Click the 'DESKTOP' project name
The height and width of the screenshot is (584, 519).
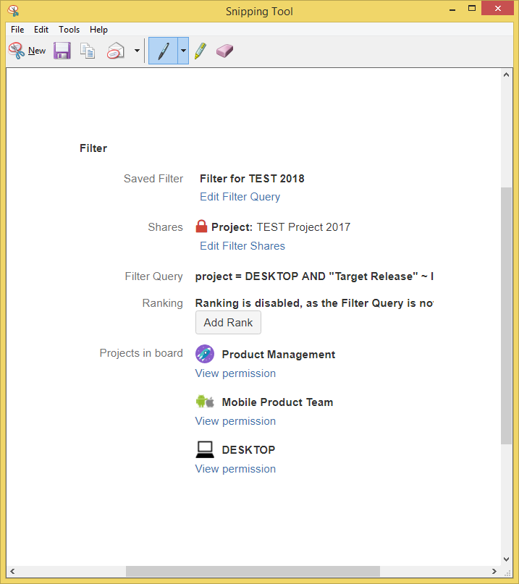[248, 450]
